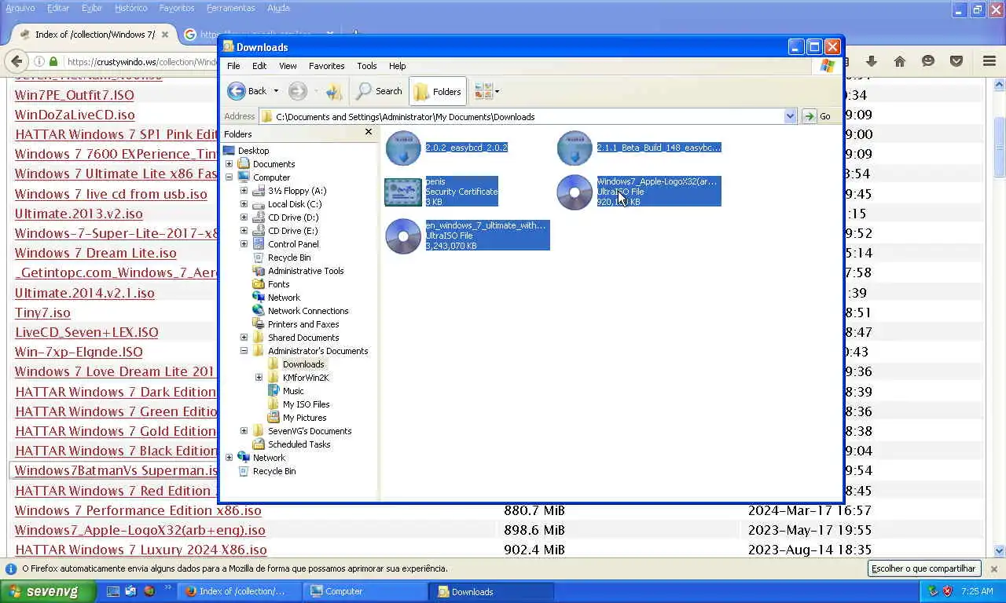
Task: Select the Fonts folder in tree
Action: pyautogui.click(x=278, y=284)
